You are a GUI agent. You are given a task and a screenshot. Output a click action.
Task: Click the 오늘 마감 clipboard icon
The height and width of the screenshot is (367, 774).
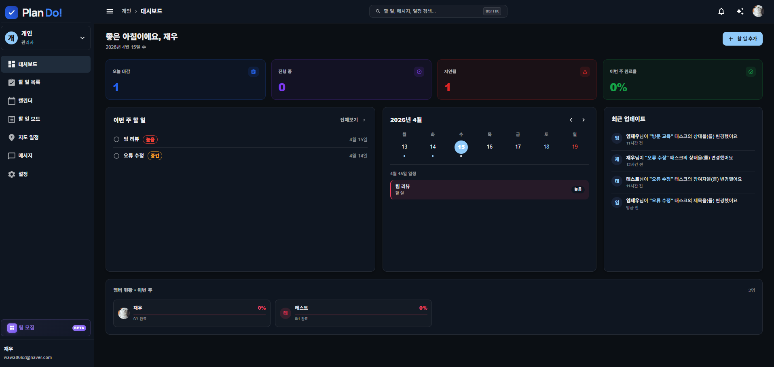tap(253, 71)
